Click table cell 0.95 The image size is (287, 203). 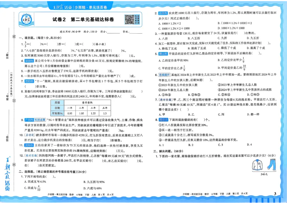[x=70, y=113]
